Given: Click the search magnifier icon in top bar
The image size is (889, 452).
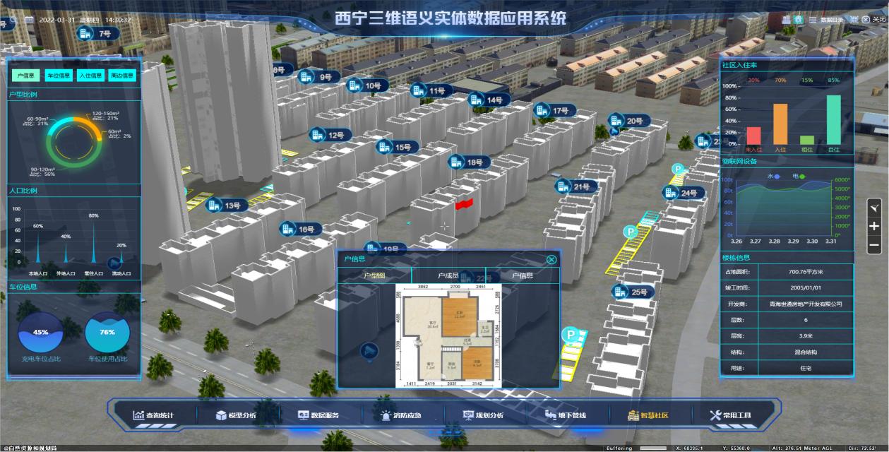Looking at the screenshot, I should click(13, 20).
